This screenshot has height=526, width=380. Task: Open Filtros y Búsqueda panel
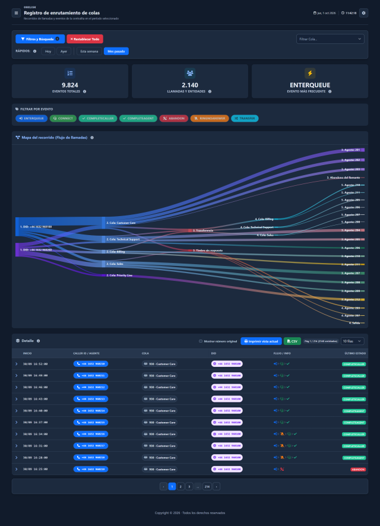[40, 39]
